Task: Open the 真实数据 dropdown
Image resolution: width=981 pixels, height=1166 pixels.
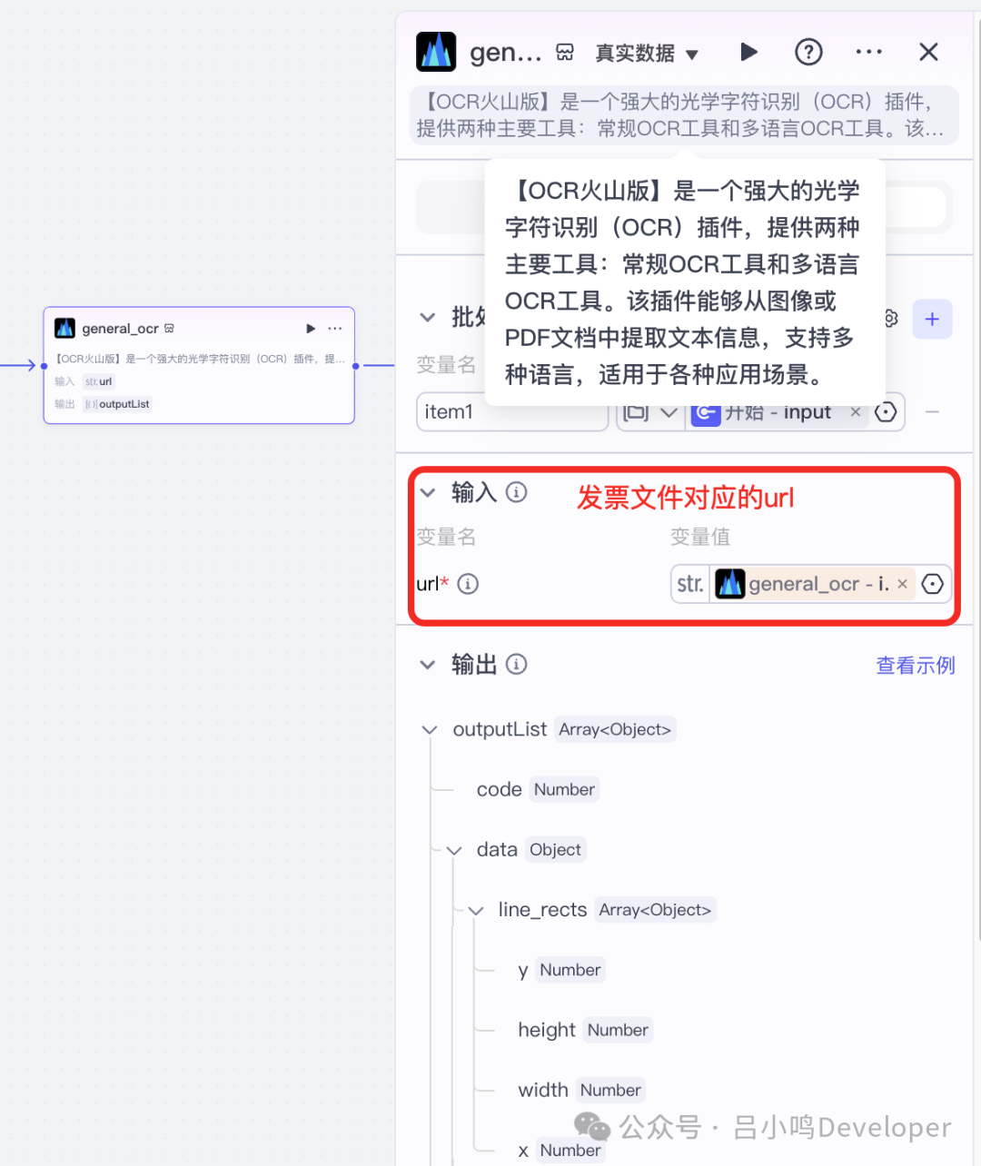Action: tap(647, 54)
